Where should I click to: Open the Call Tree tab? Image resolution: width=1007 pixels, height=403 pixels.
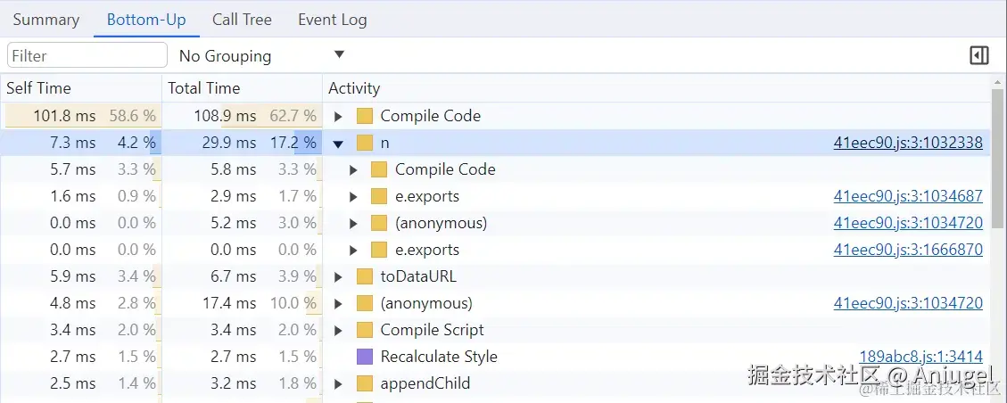point(242,20)
